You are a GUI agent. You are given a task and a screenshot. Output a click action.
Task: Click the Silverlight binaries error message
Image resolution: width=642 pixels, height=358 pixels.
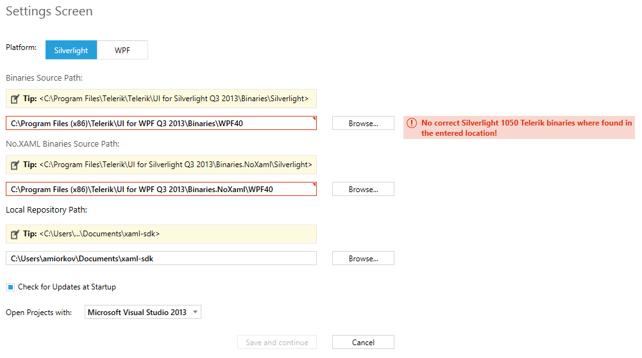click(x=519, y=128)
